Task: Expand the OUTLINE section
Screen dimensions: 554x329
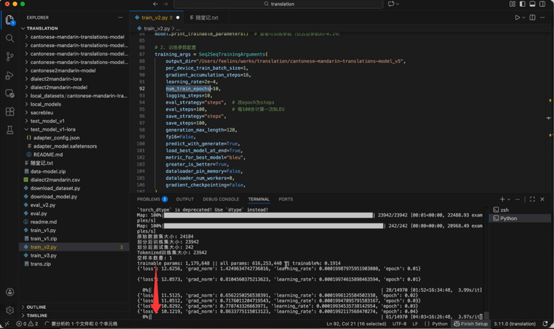Action: click(x=36, y=307)
